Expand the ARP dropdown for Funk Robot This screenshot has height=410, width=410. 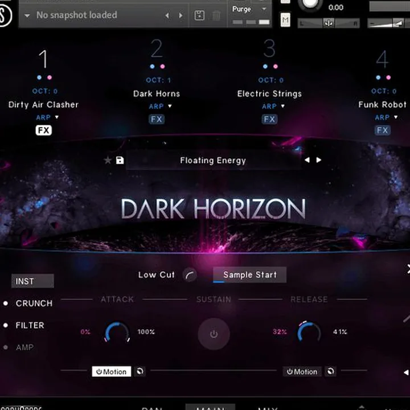(396, 117)
